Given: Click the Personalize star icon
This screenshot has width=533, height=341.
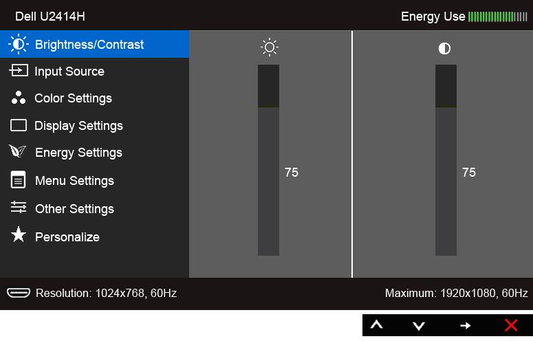Looking at the screenshot, I should click(x=19, y=234).
